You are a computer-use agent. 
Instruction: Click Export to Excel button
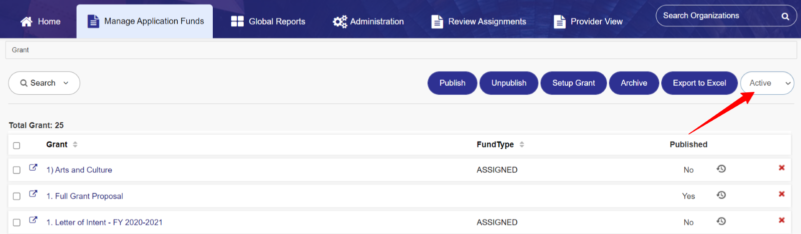coord(699,83)
